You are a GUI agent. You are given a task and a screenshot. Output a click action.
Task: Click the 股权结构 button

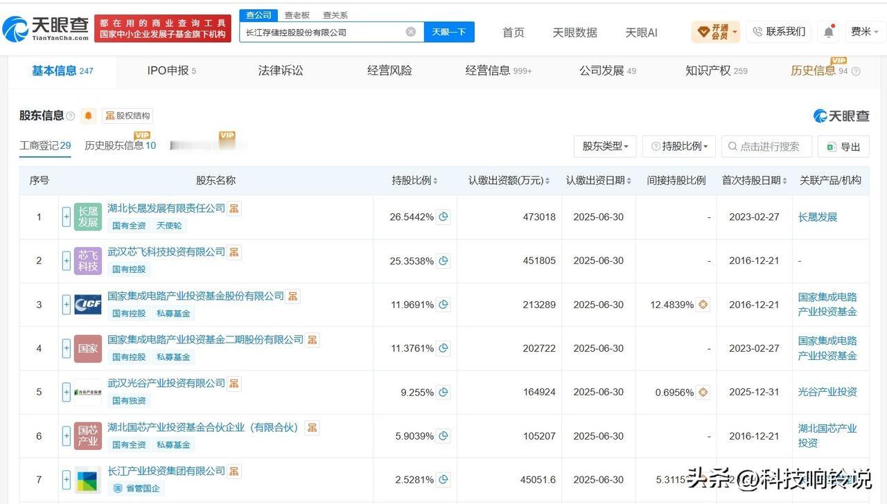click(128, 116)
